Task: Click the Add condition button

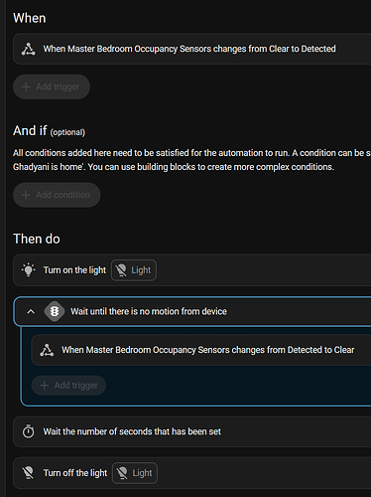Action: [57, 195]
